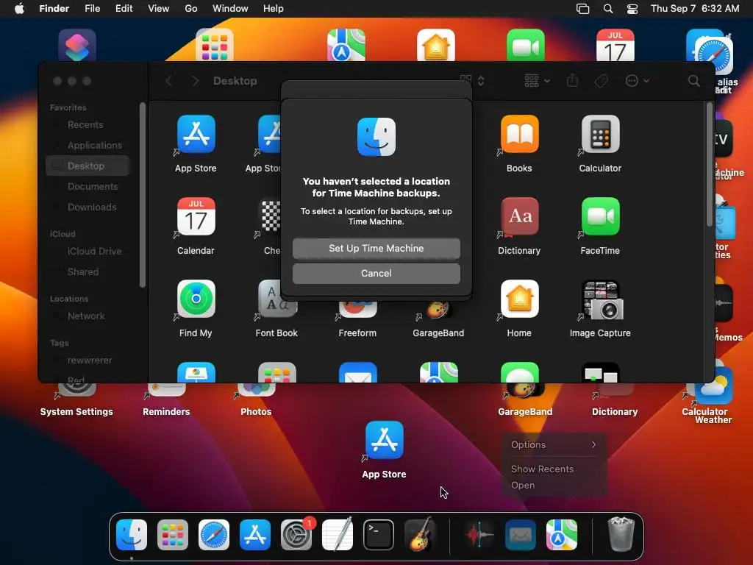The image size is (753, 565).
Task: Open Mail from the Dock
Action: tap(521, 535)
